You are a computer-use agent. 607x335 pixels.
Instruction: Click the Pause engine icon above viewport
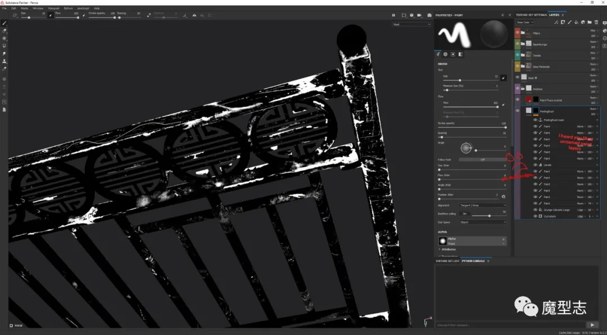point(393,16)
